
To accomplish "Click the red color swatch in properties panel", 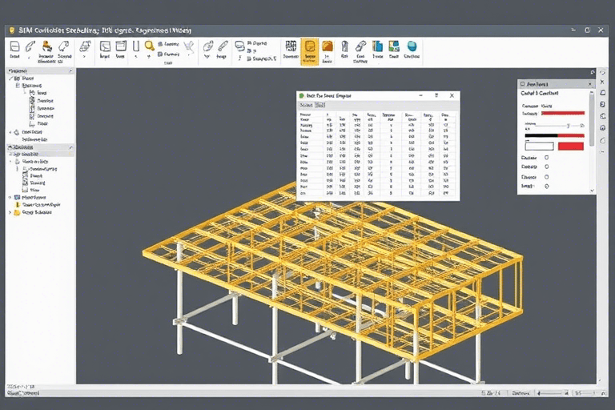I will (x=570, y=146).
